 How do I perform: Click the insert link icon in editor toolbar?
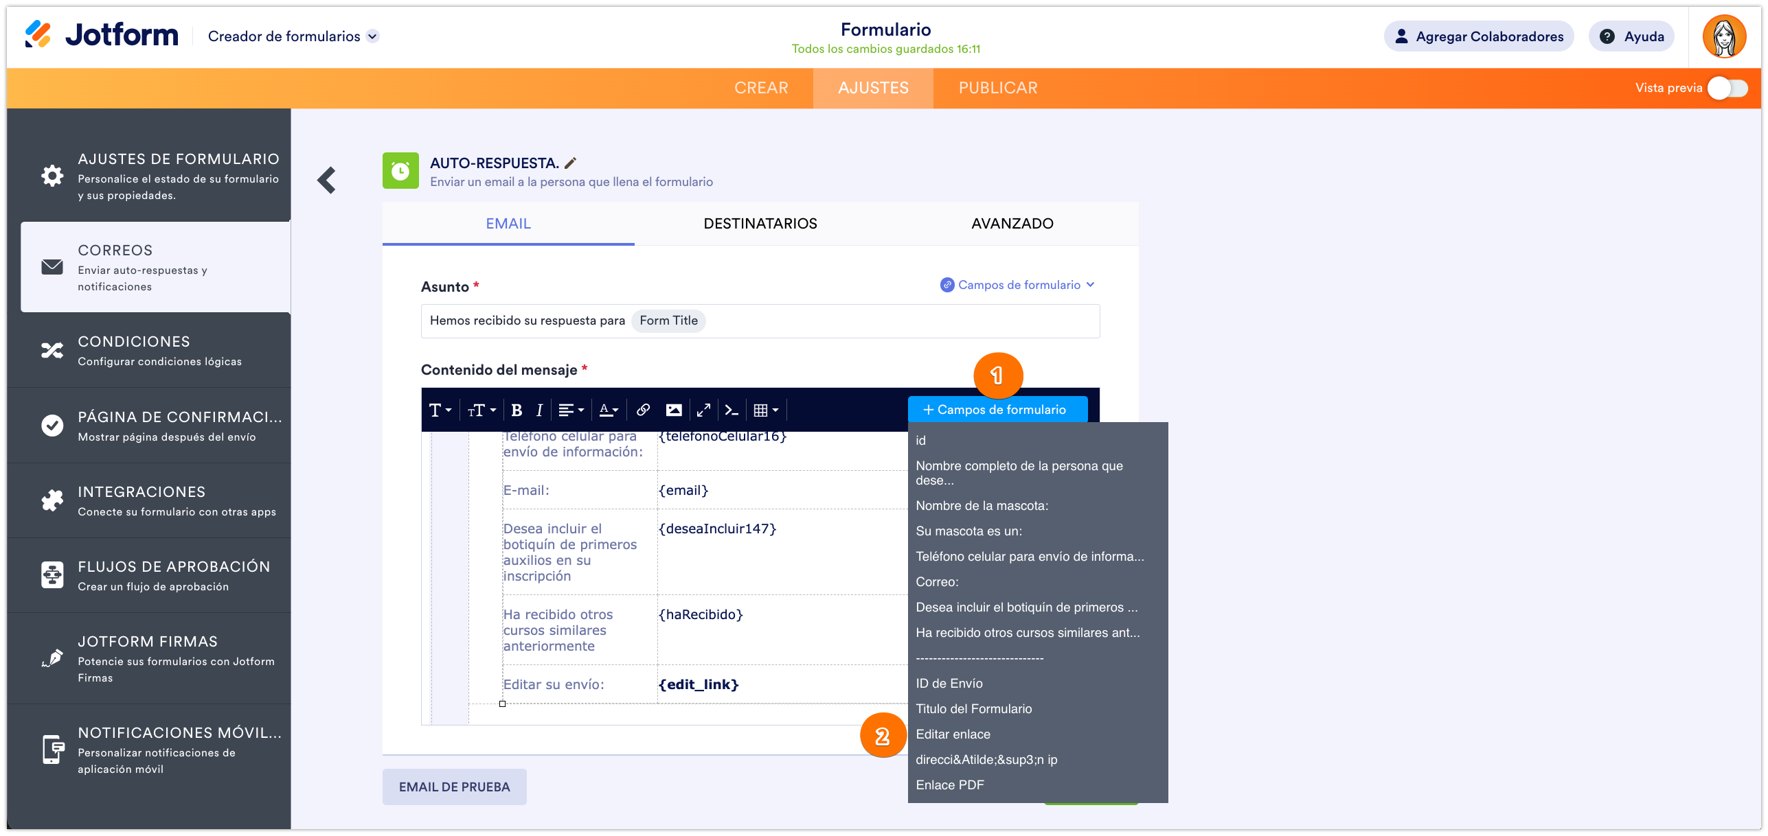(643, 410)
